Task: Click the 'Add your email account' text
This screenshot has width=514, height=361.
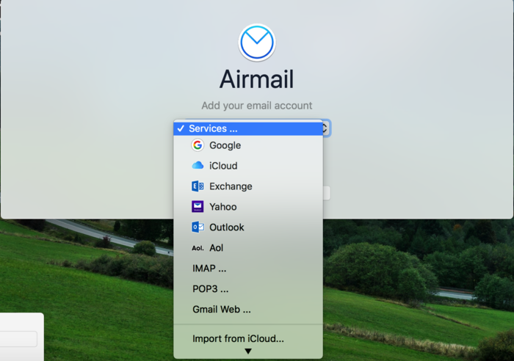Action: [x=257, y=106]
